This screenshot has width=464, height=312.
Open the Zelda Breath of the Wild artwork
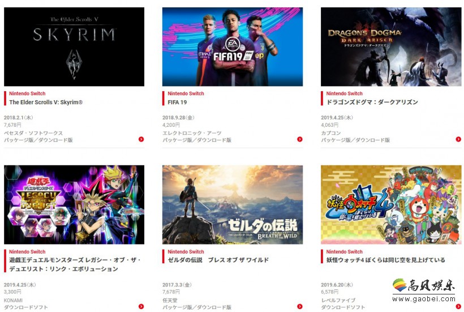tap(233, 204)
